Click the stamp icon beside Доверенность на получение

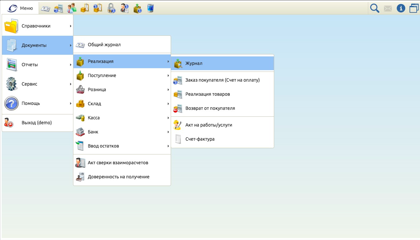pyautogui.click(x=80, y=177)
